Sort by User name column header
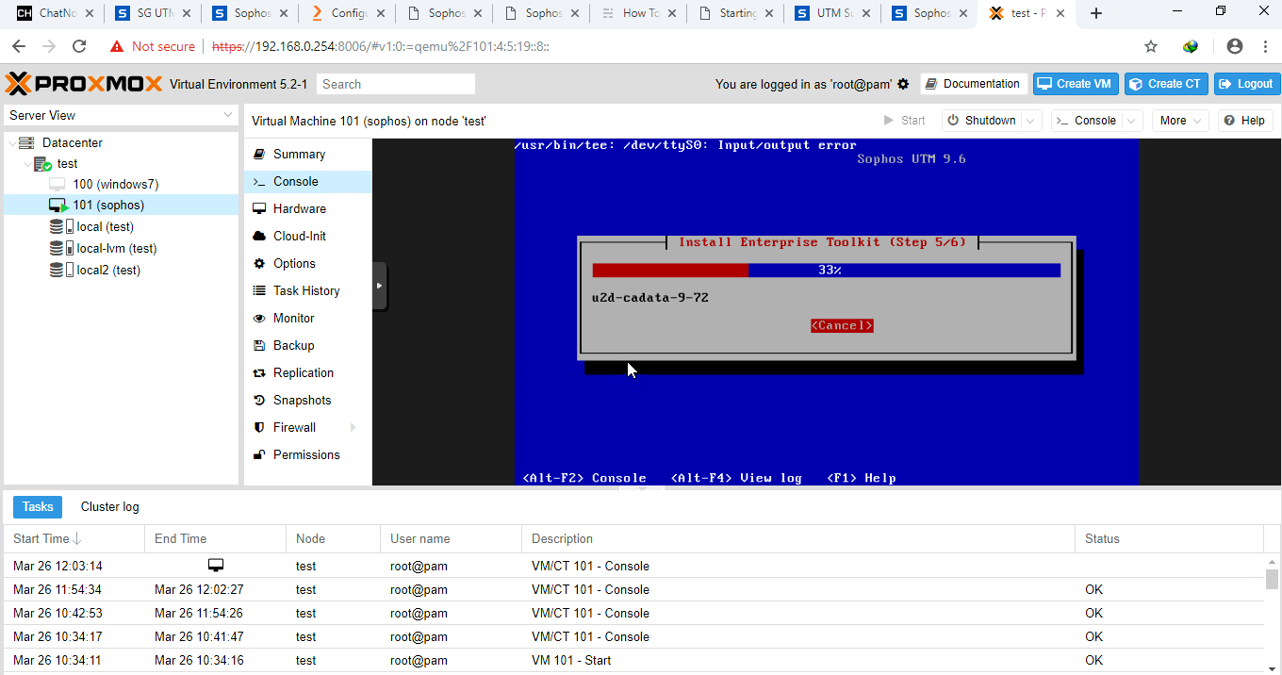 coord(451,538)
